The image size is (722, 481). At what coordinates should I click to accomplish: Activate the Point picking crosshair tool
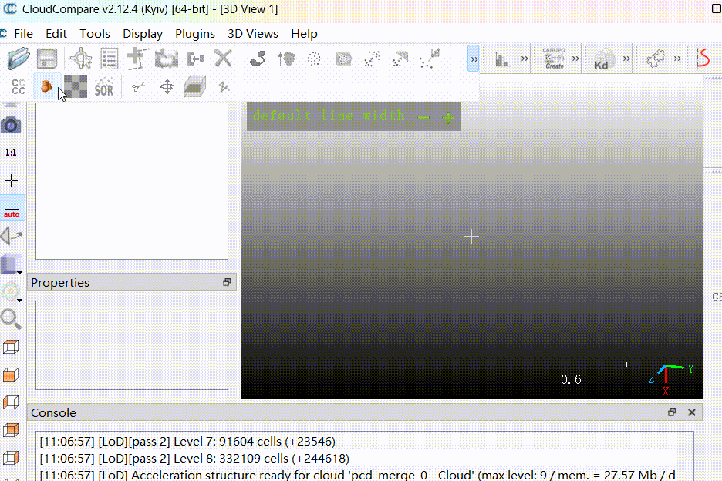tap(80, 59)
